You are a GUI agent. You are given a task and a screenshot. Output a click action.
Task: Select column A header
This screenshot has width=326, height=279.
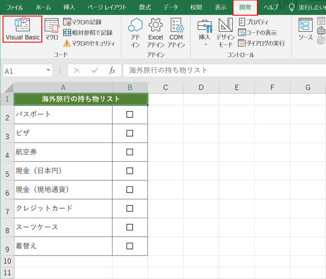63,87
